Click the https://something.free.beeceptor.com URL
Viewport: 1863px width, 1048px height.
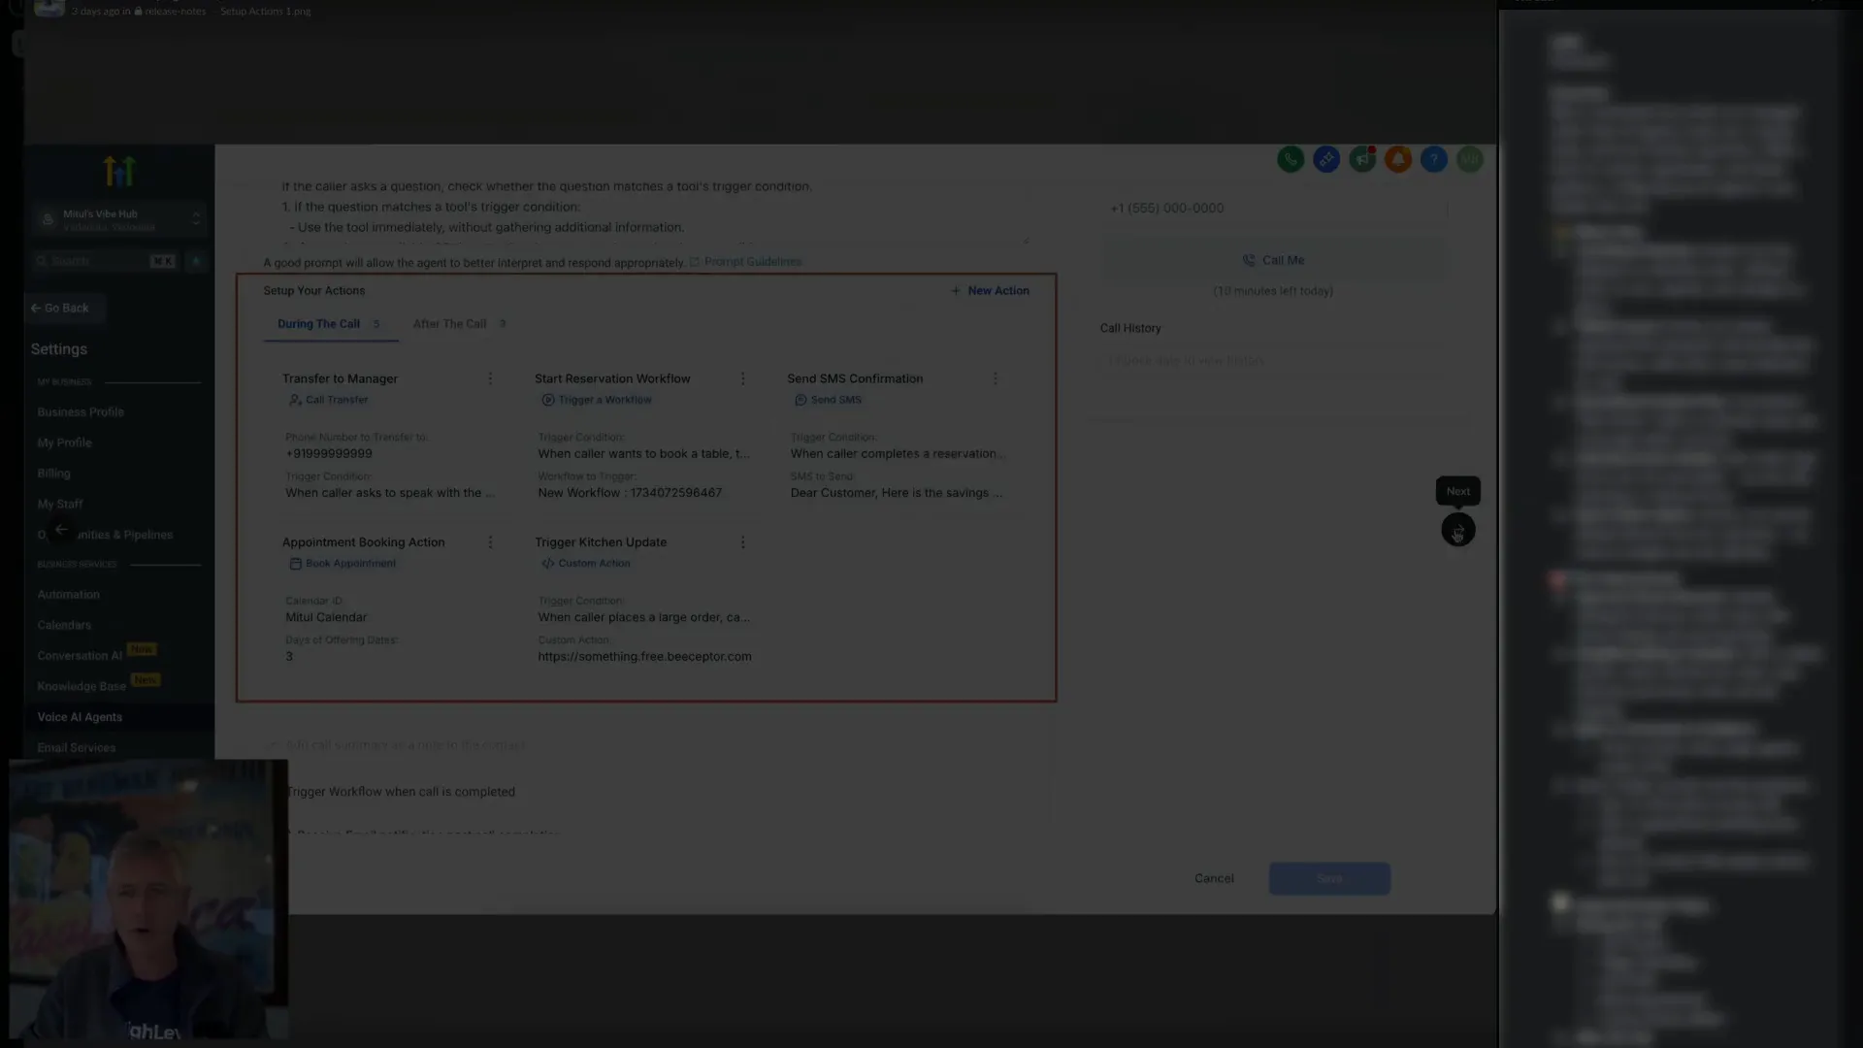(x=644, y=657)
